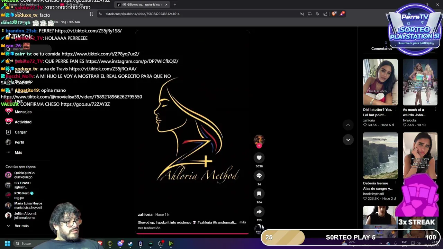Open Discord from the taskbar
The image size is (443, 249).
120,243
